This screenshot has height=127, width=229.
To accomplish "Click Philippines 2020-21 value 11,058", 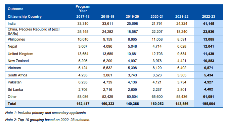I will click(157, 39).
